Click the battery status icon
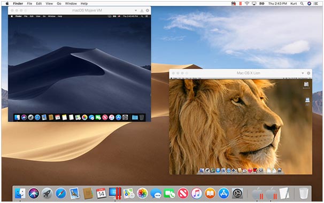The width and height of the screenshot is (324, 203). 262,4
